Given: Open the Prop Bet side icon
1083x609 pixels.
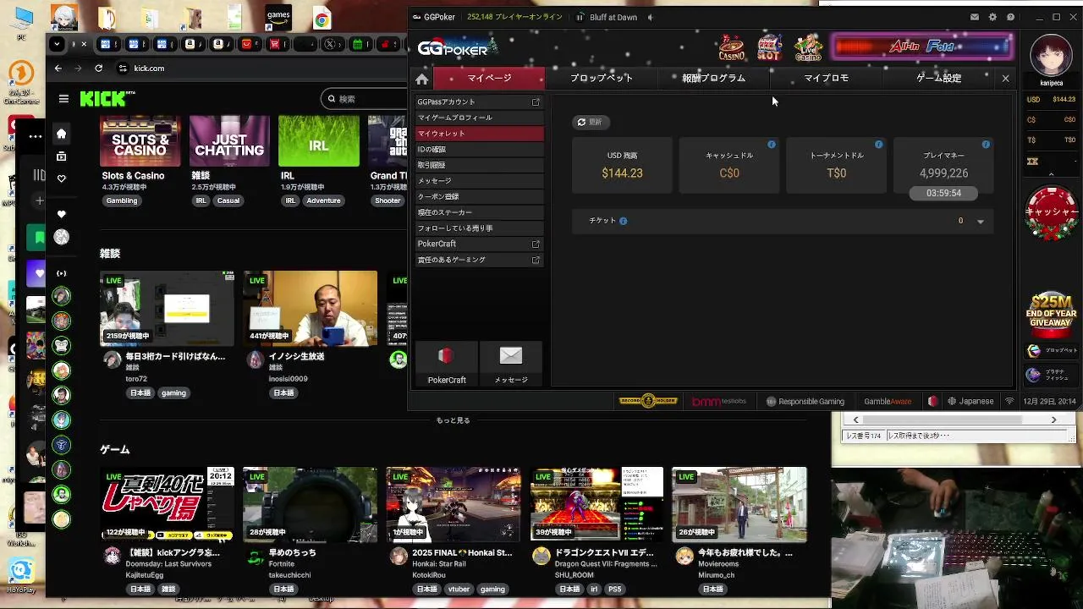Looking at the screenshot, I should pos(1052,350).
